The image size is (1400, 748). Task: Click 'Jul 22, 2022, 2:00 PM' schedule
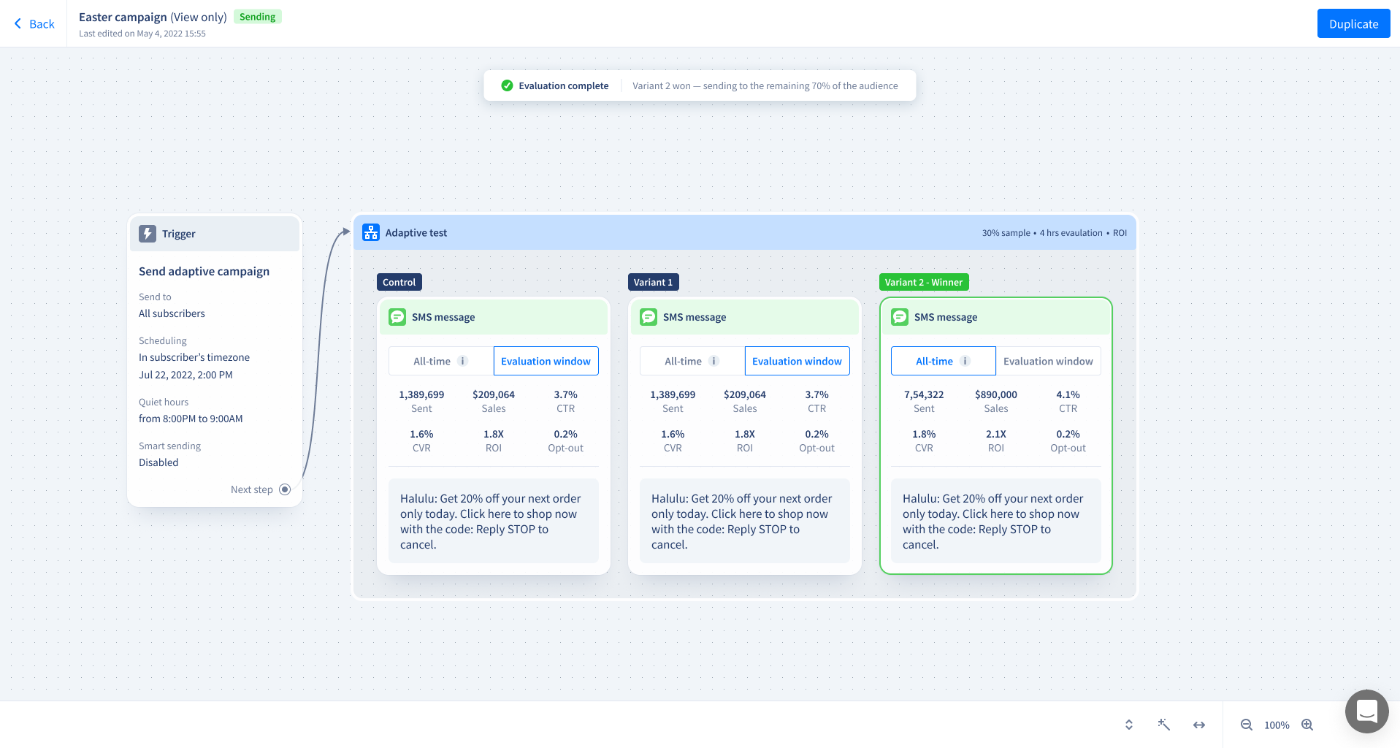(185, 375)
